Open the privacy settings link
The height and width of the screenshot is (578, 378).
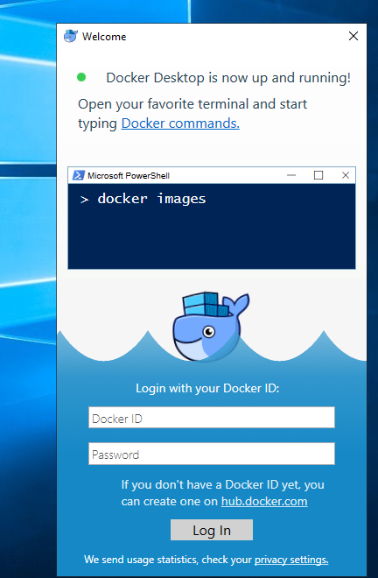click(x=291, y=560)
